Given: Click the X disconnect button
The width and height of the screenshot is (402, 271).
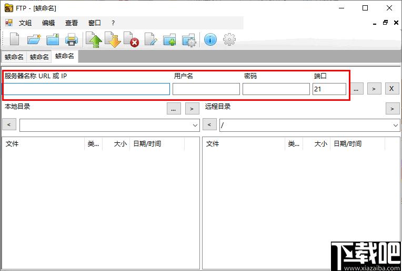Looking at the screenshot, I should click(x=392, y=89).
